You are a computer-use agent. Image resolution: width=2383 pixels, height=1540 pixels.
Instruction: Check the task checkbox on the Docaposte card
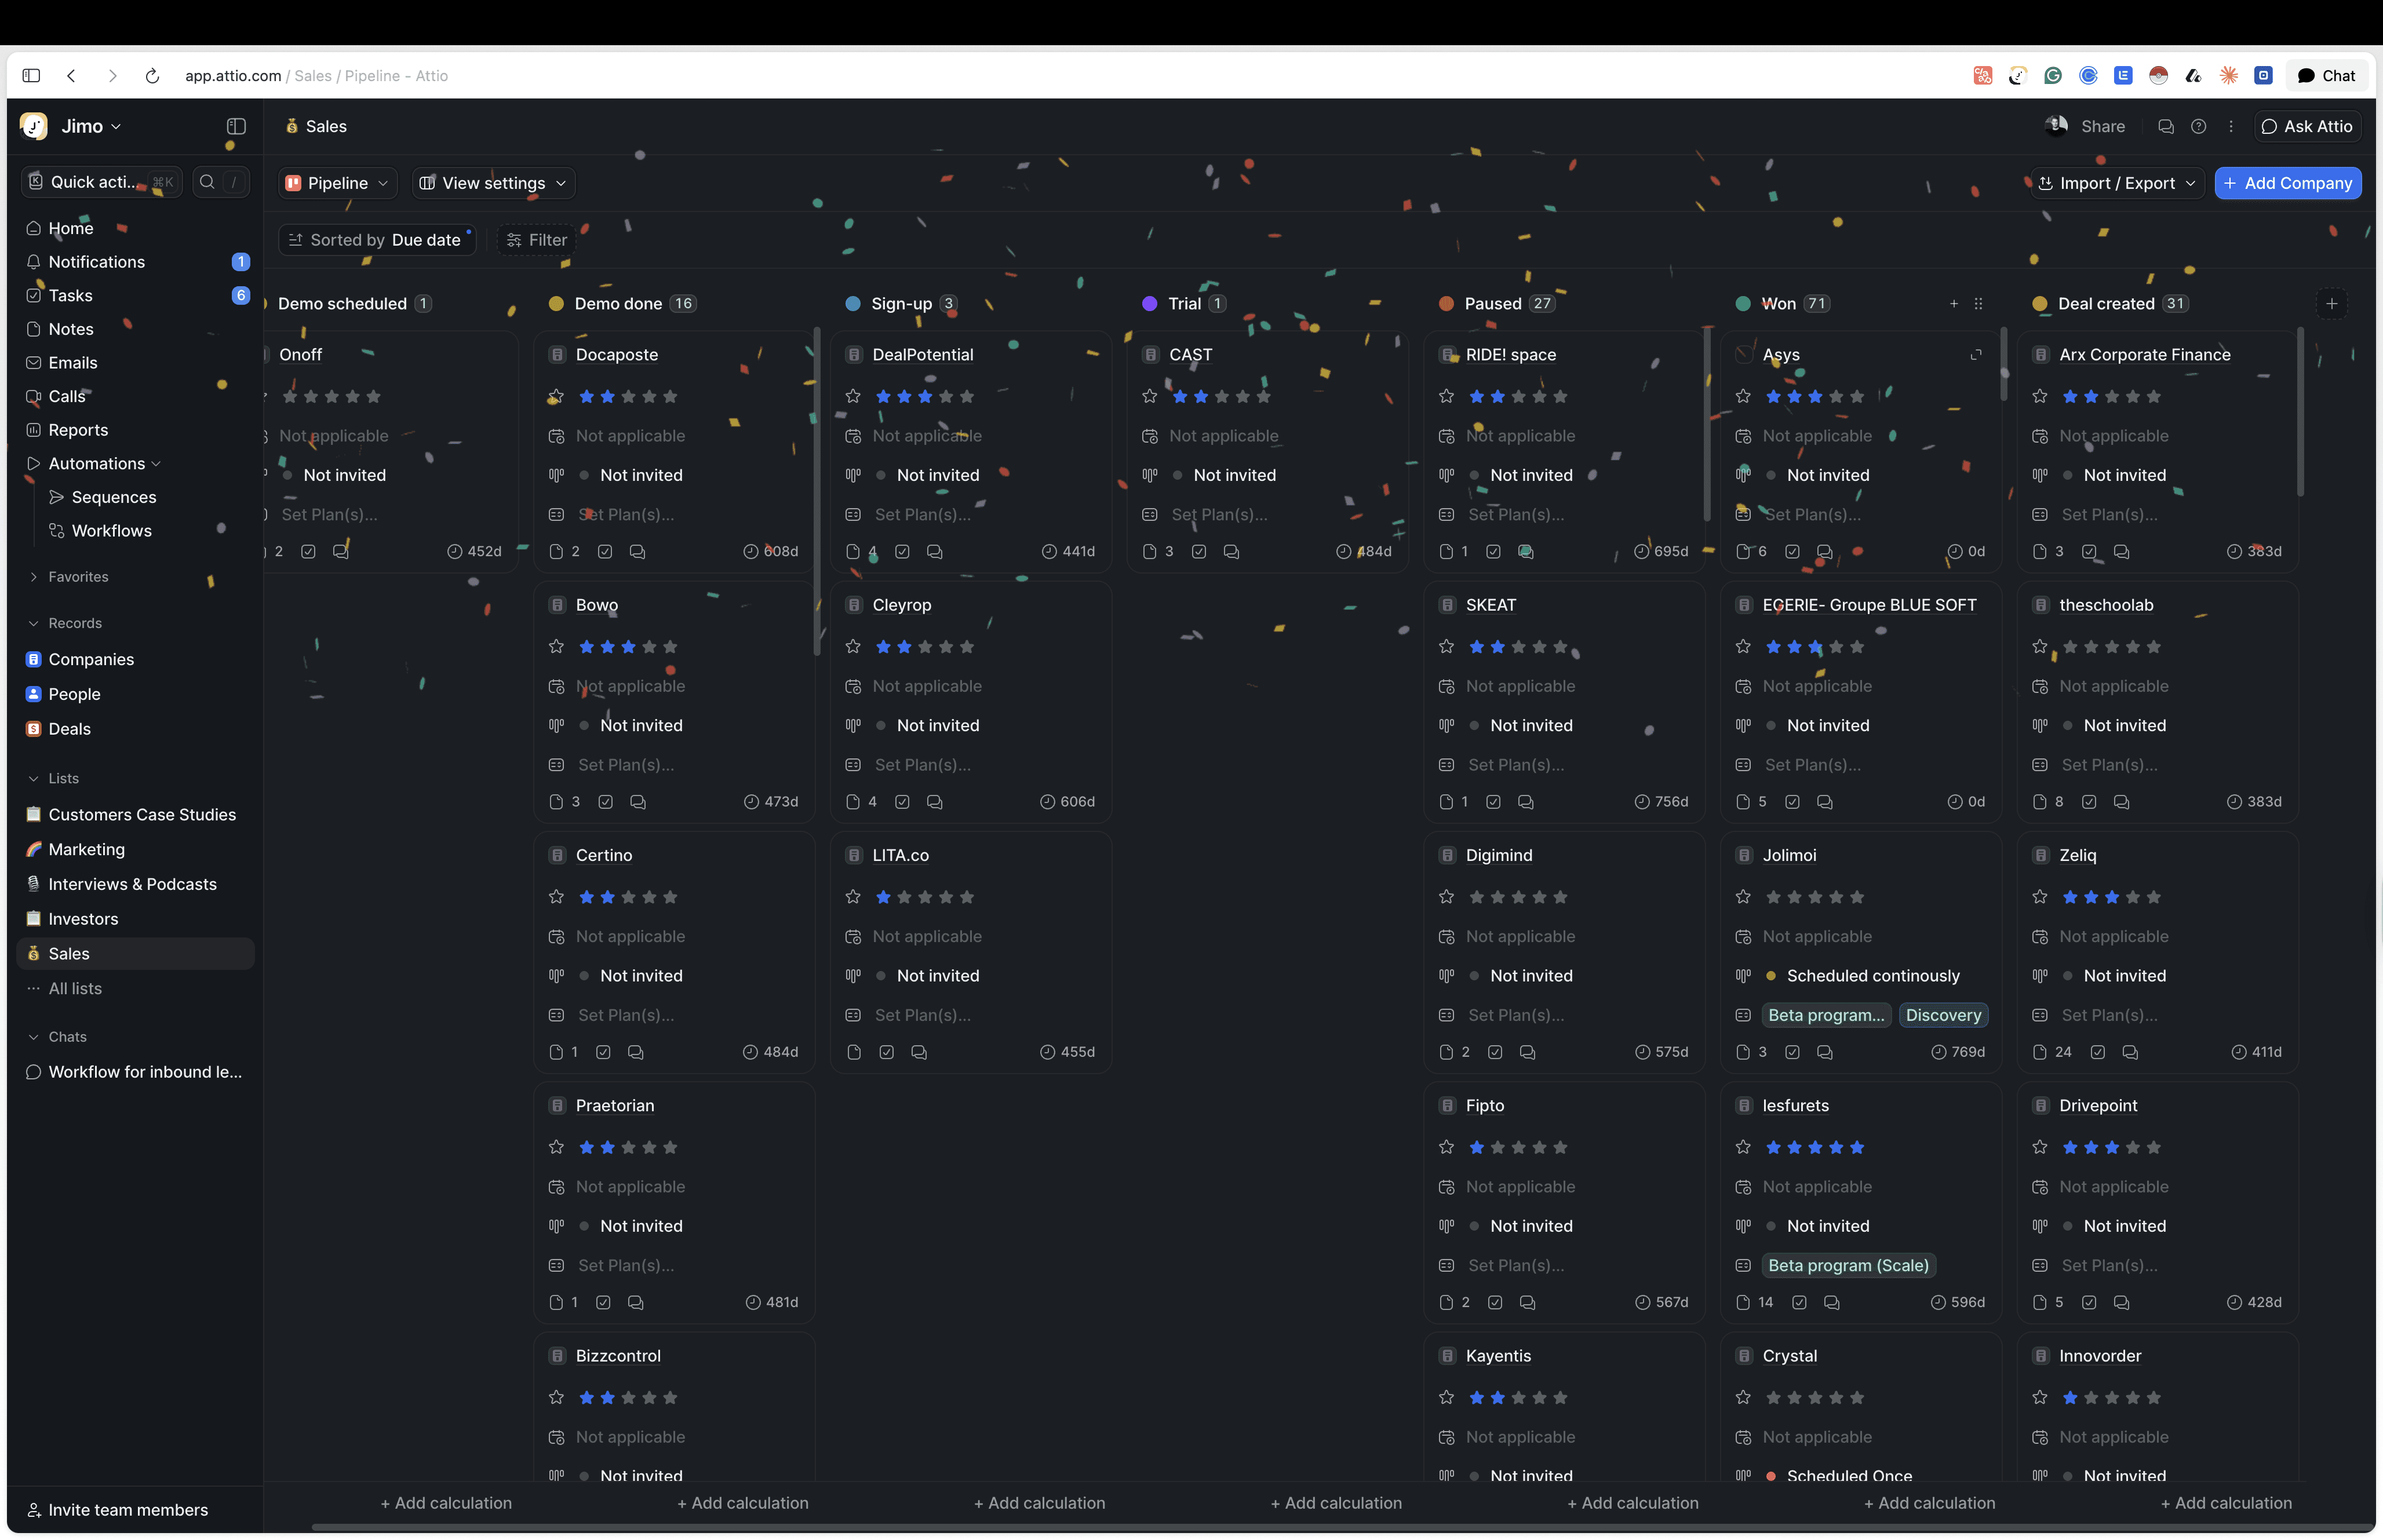coord(606,550)
